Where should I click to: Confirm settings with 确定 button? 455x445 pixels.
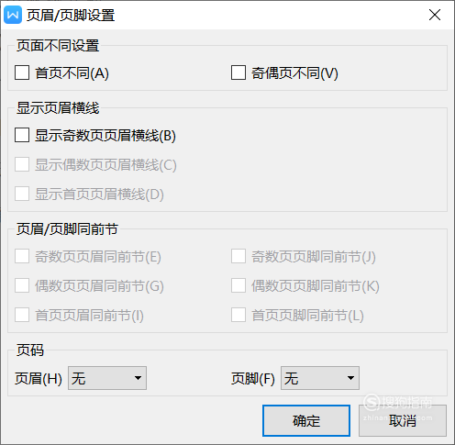[x=306, y=421]
